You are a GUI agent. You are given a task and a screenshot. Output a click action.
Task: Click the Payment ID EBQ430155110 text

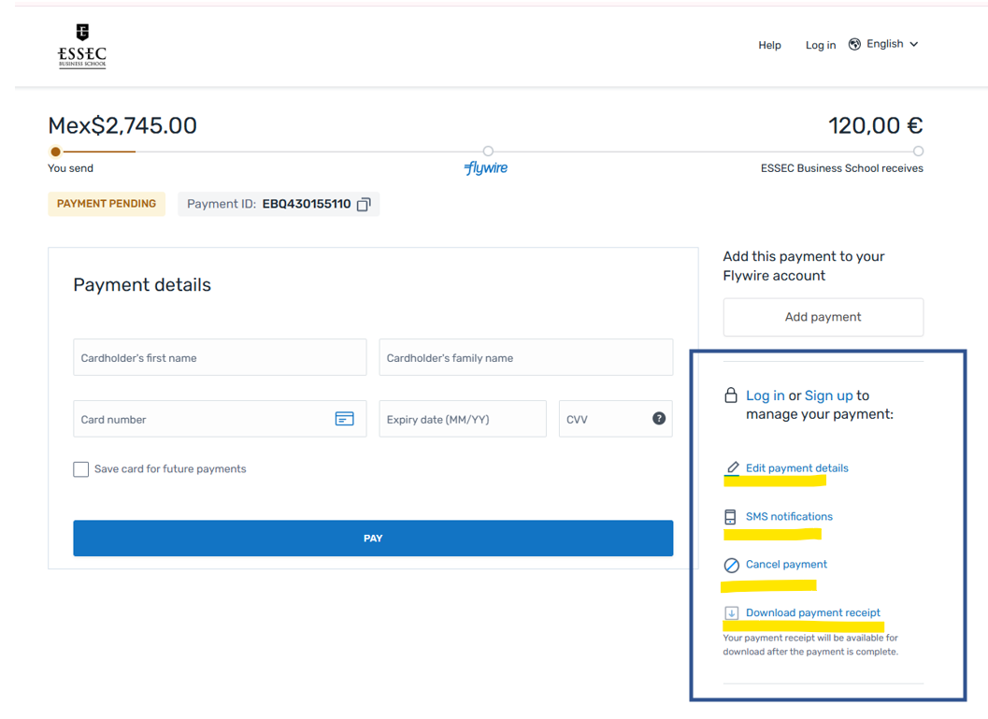coord(268,204)
